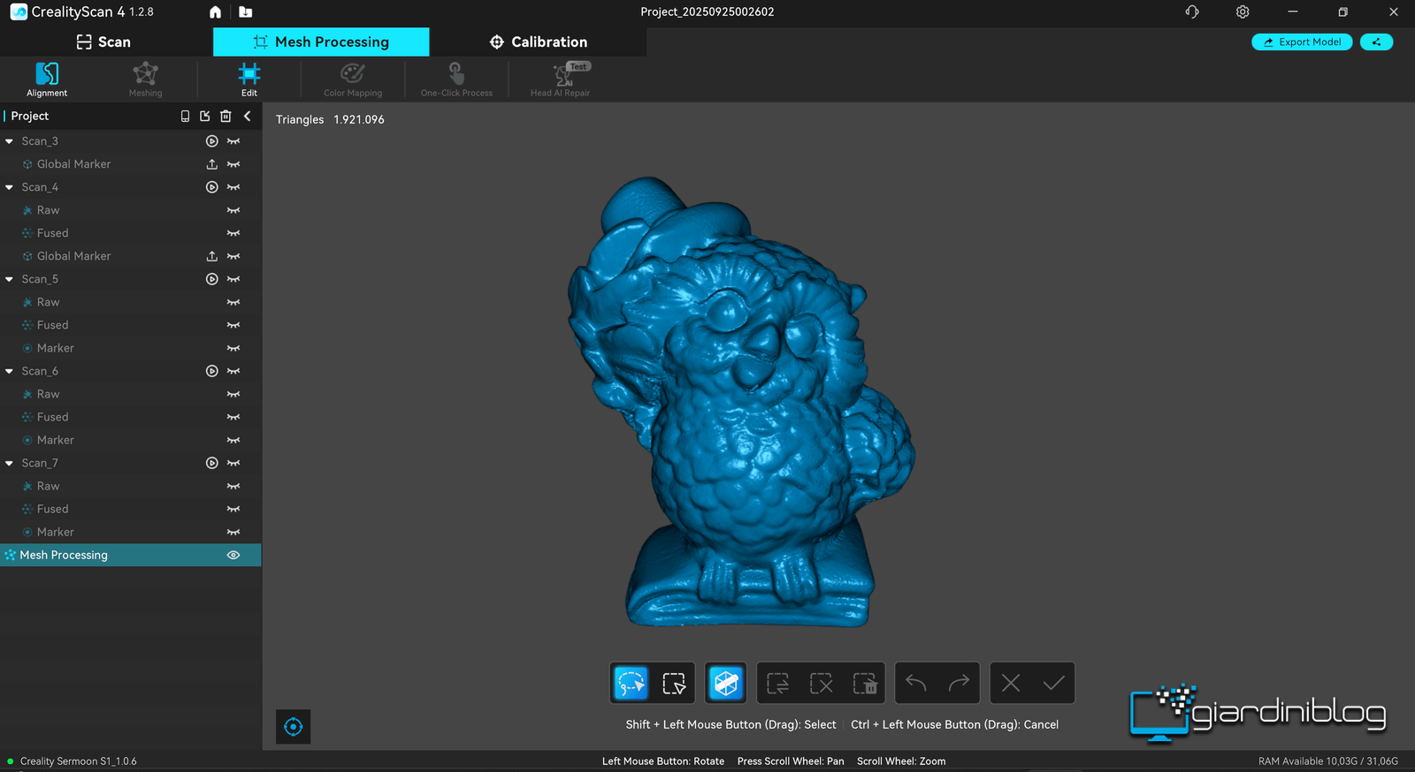
Task: Switch to the Scan tab
Action: [104, 42]
